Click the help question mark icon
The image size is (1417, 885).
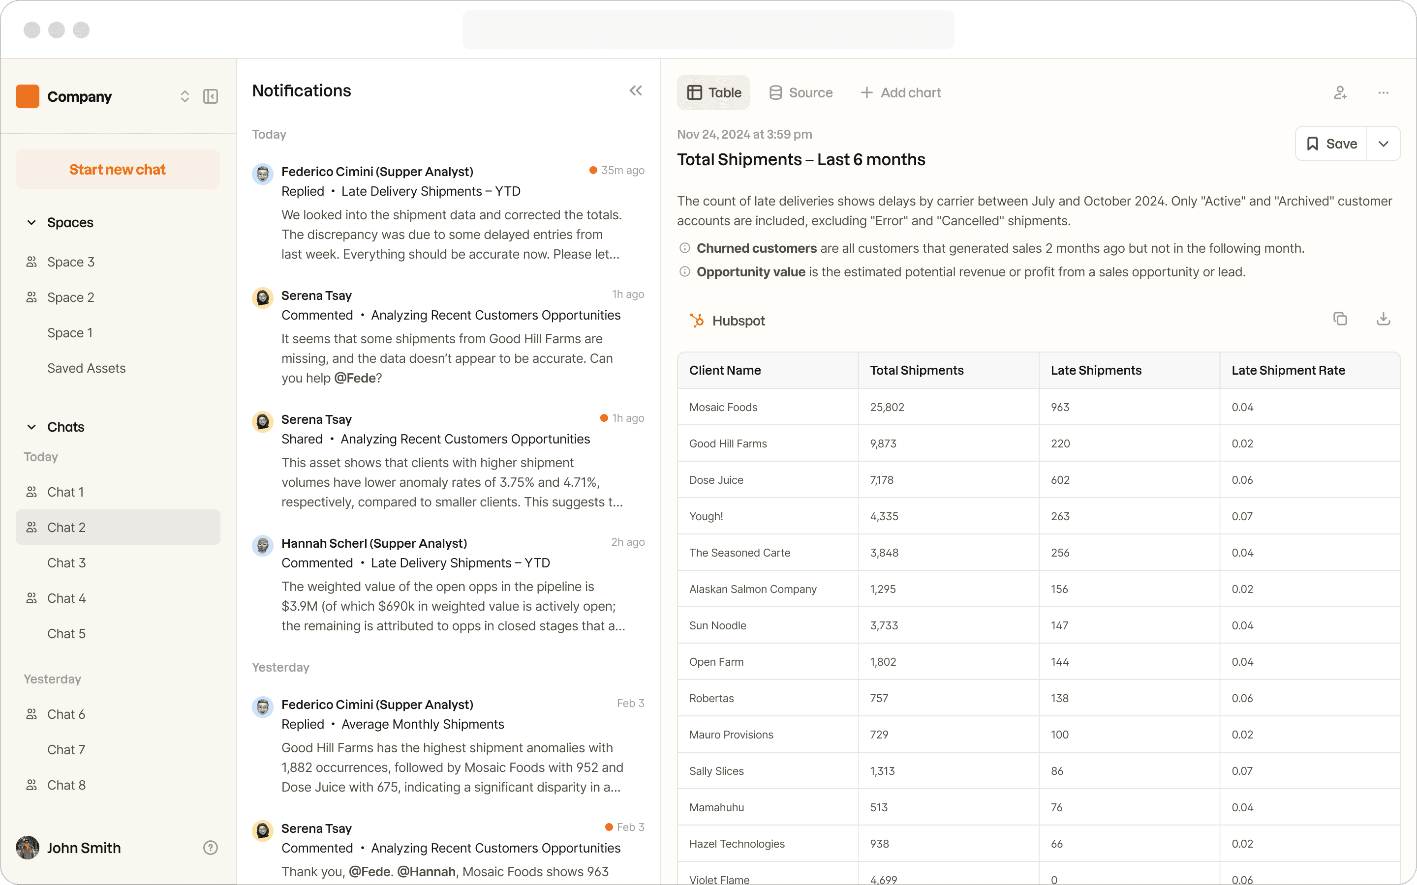coord(210,848)
